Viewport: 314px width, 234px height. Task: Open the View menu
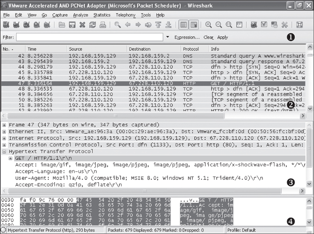(32, 15)
